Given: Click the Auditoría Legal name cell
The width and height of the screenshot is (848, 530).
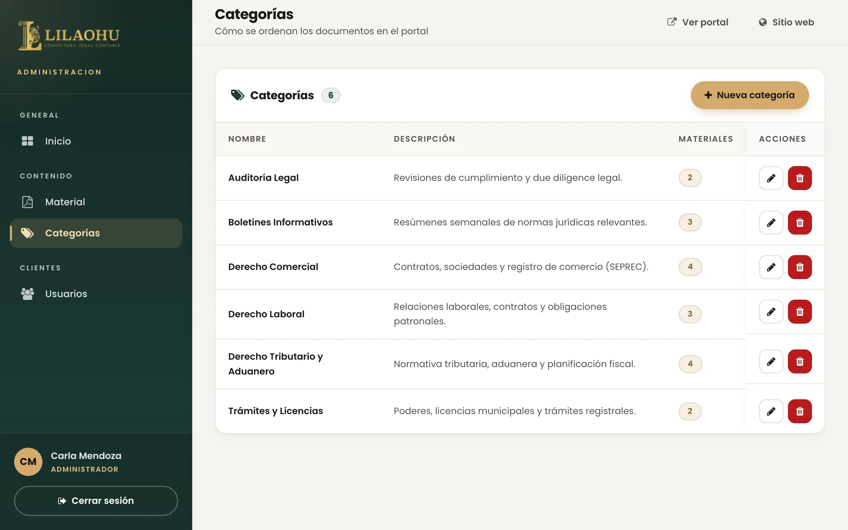Looking at the screenshot, I should (x=263, y=178).
